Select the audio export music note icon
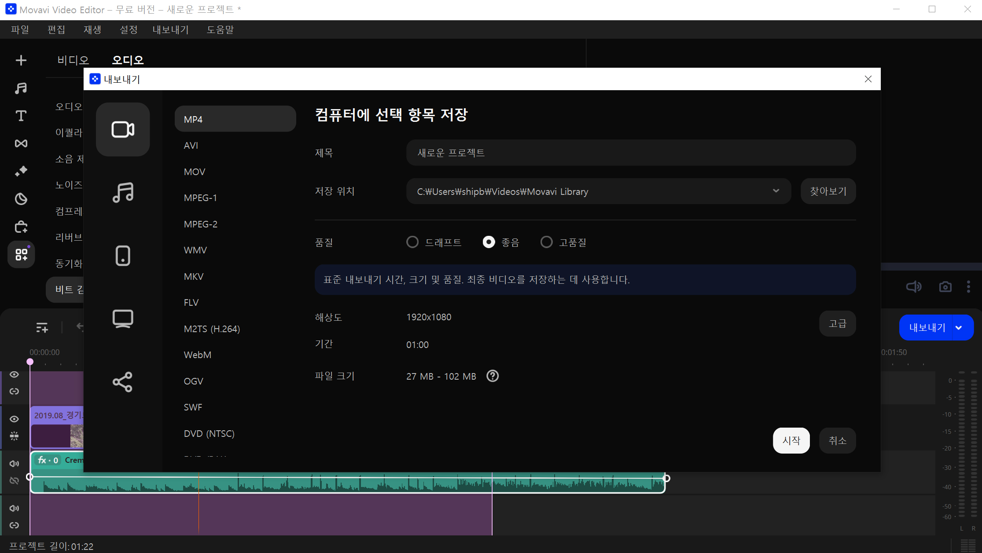982x553 pixels. click(123, 193)
